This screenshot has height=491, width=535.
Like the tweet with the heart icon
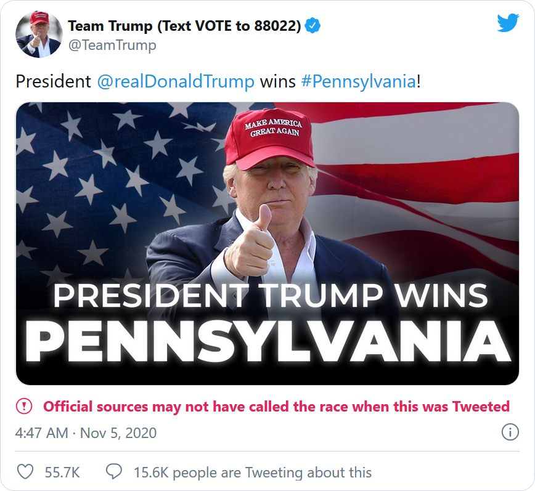[x=25, y=472]
